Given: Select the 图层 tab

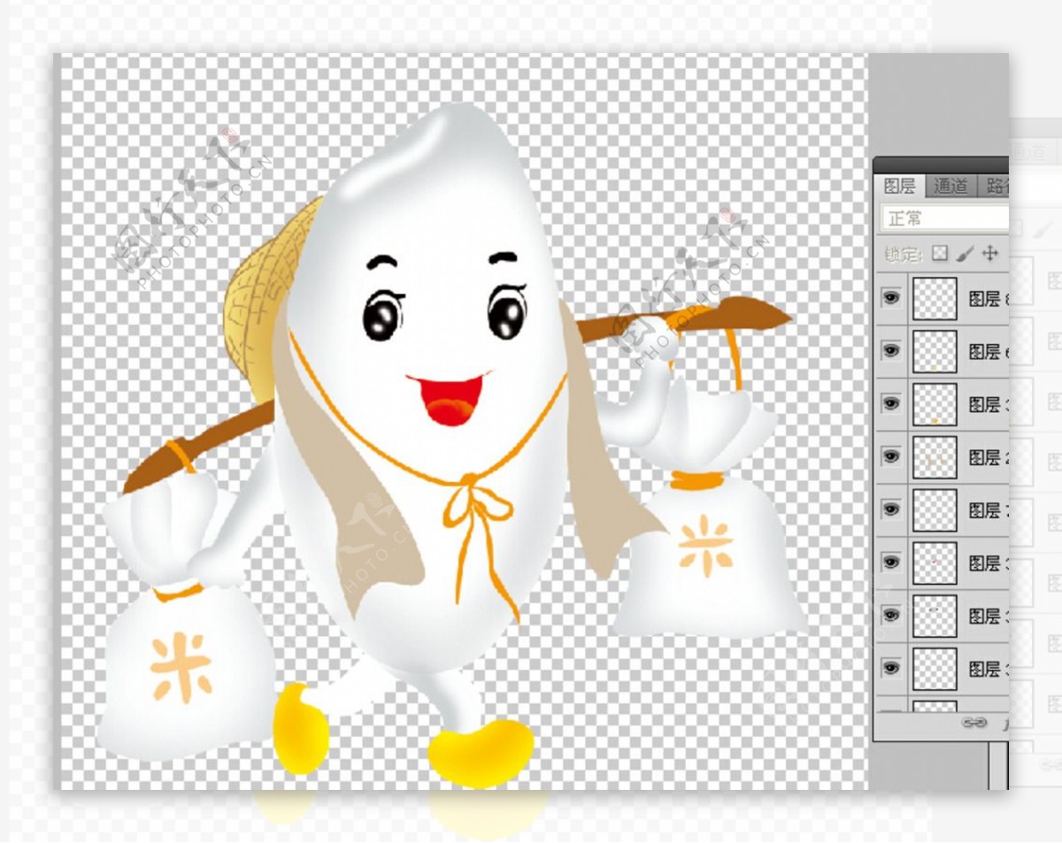Looking at the screenshot, I should coord(900,186).
